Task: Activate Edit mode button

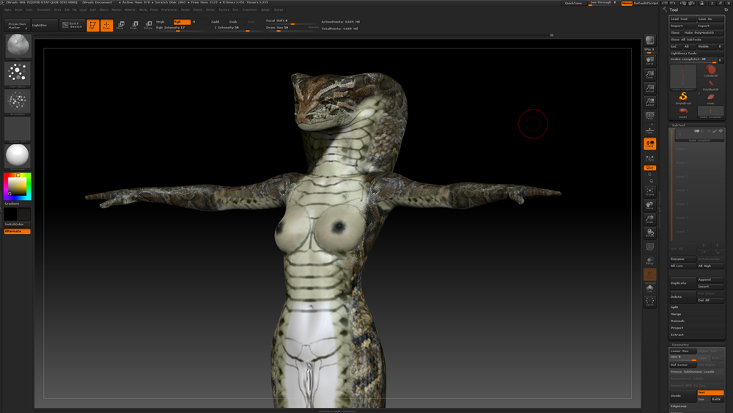Action: click(x=93, y=26)
